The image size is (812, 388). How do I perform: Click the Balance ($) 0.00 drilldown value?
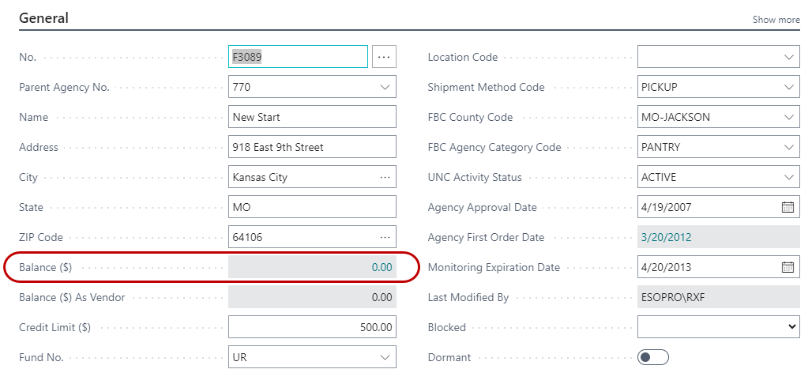(382, 267)
